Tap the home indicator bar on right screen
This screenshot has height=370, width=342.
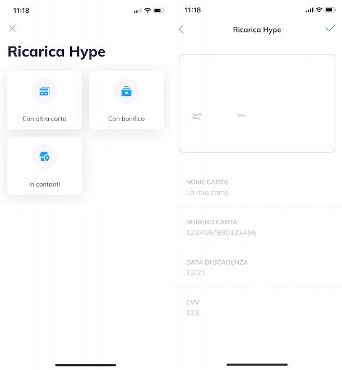tap(257, 364)
